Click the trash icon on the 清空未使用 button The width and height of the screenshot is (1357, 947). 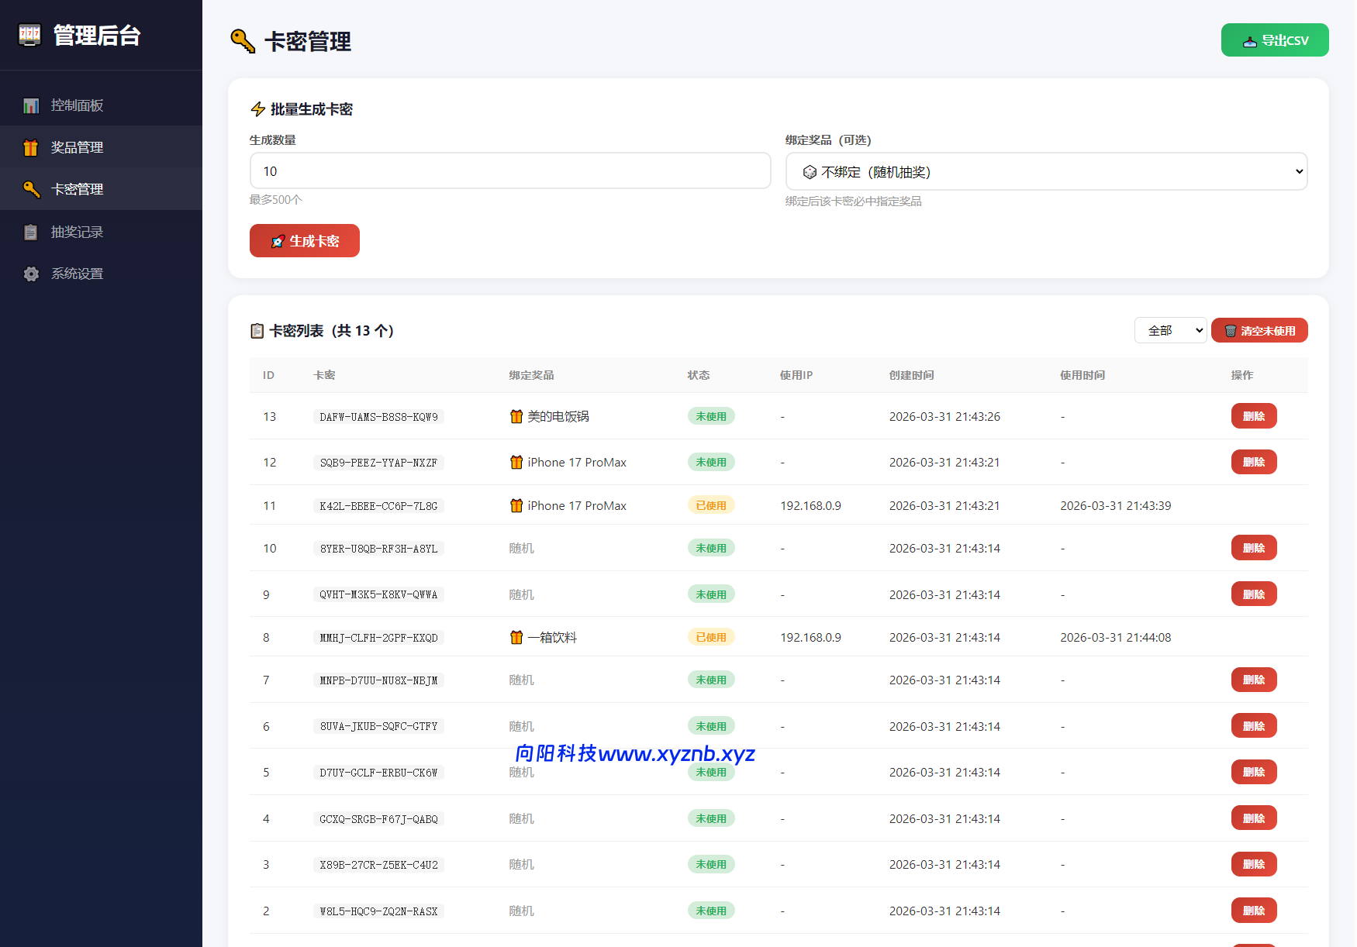pos(1230,330)
